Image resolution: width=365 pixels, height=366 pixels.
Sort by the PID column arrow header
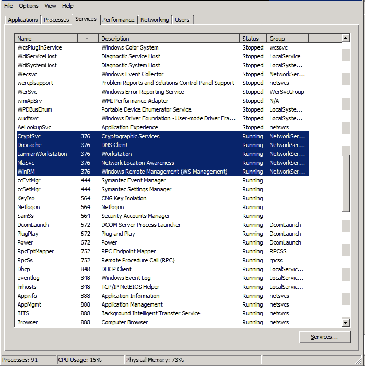point(87,39)
